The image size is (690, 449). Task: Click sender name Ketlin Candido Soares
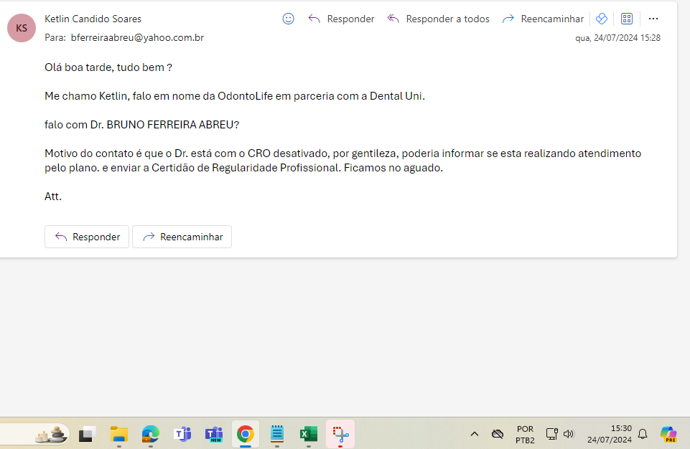(x=93, y=19)
